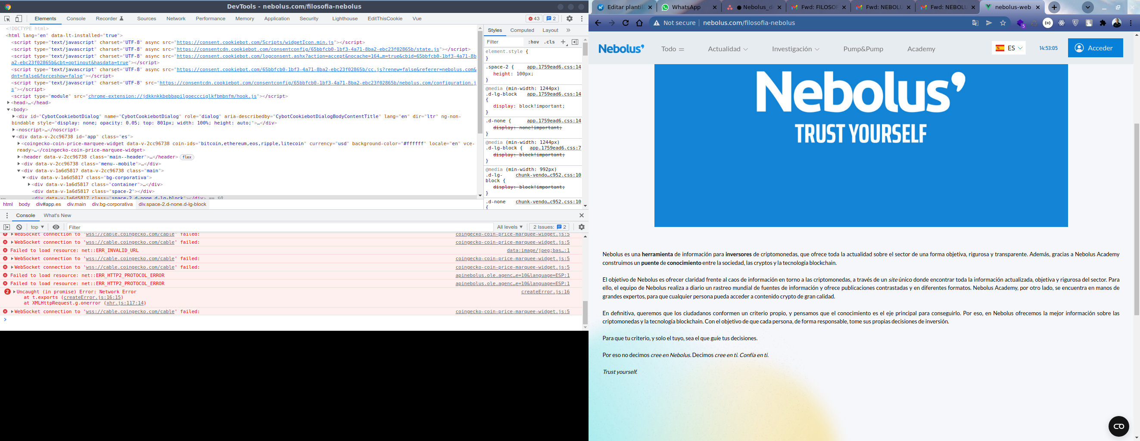Switch to the Network tab
The height and width of the screenshot is (441, 1140).
tap(176, 19)
